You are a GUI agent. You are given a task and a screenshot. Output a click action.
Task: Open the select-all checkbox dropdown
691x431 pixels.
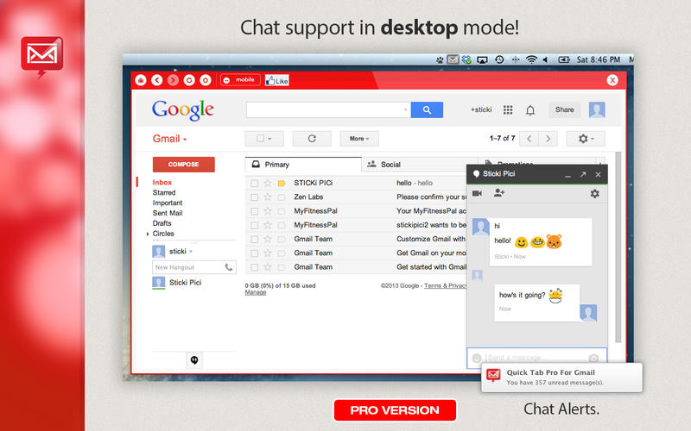tap(264, 139)
